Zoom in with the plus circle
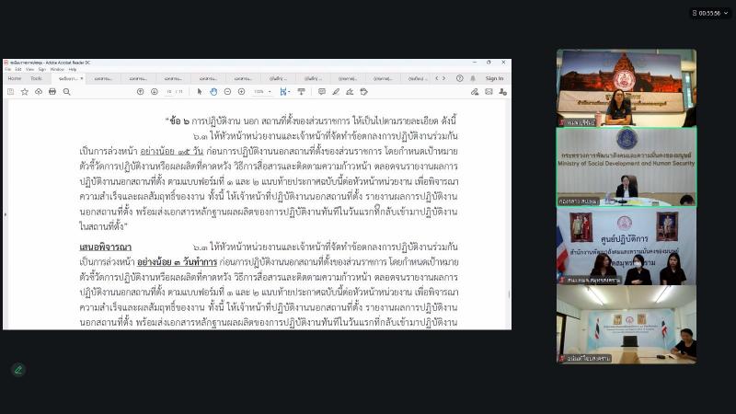 pyautogui.click(x=241, y=92)
